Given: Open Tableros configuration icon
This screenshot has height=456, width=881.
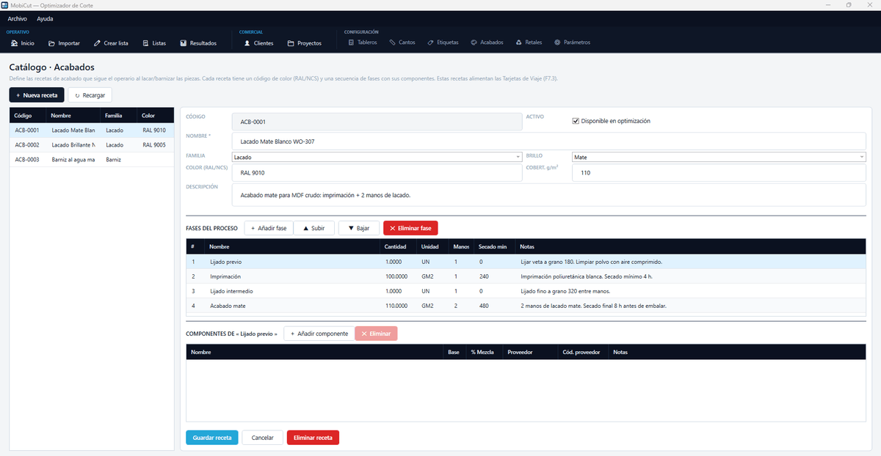Looking at the screenshot, I should point(351,43).
